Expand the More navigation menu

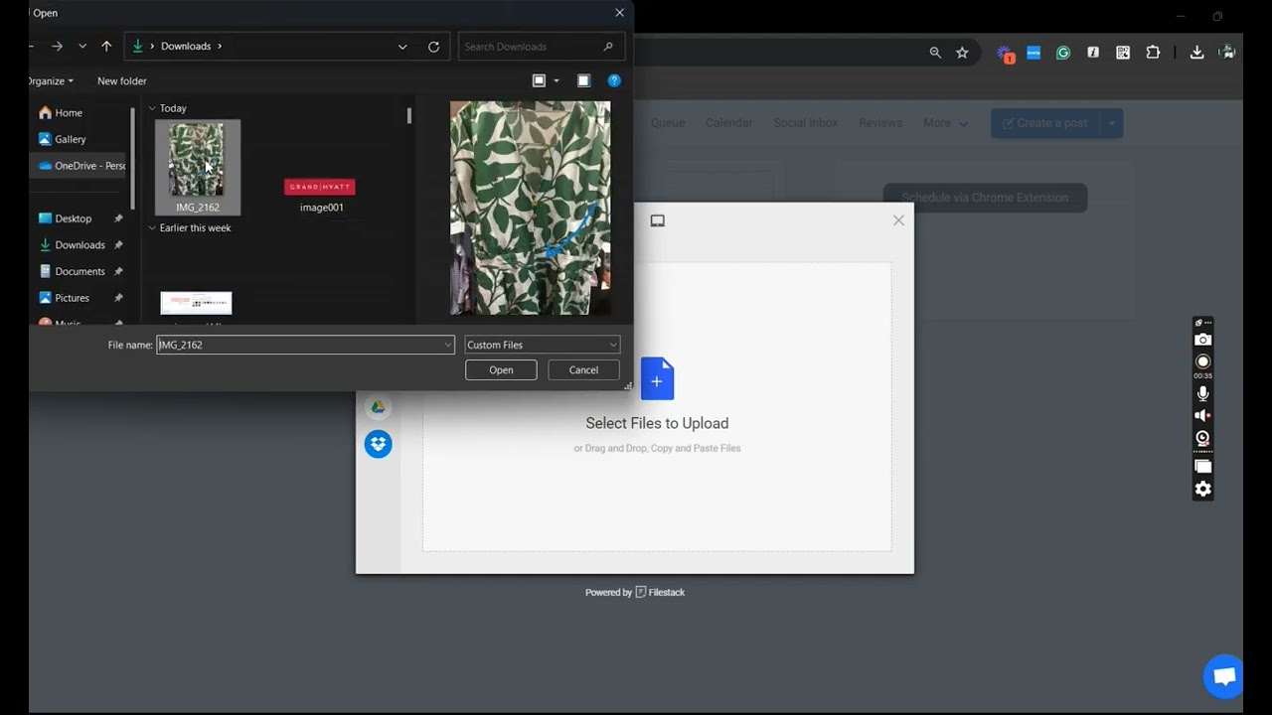point(945,123)
